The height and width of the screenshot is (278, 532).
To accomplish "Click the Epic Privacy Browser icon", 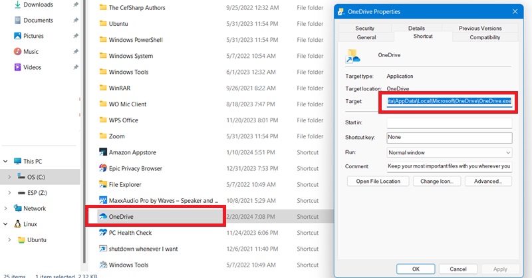I will tap(103, 168).
